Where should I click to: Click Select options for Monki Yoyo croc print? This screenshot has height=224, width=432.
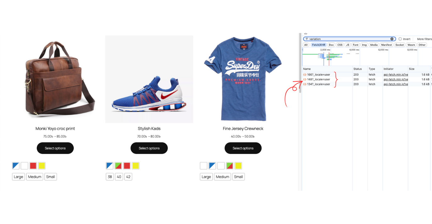click(x=55, y=148)
